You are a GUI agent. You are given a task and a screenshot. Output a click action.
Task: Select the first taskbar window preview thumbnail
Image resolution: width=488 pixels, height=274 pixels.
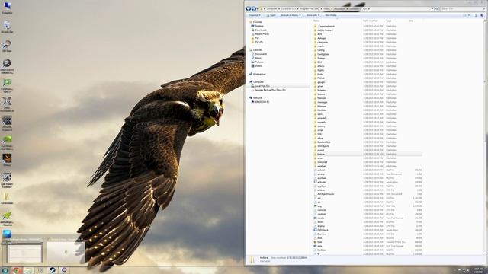point(24,252)
